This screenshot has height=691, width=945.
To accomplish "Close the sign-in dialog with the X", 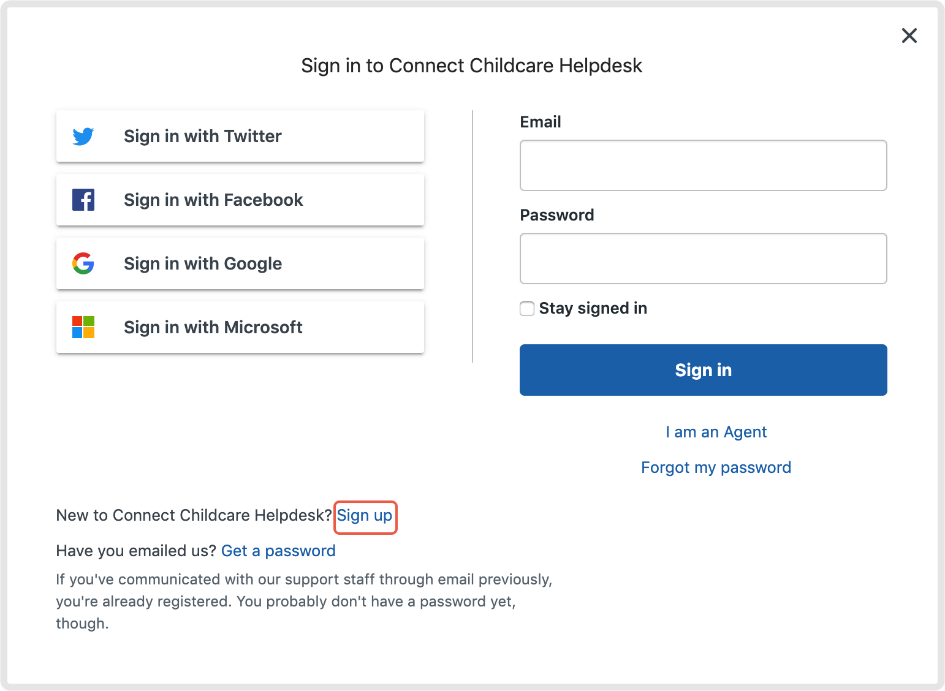I will (x=909, y=36).
